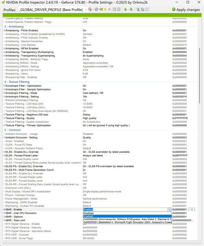This screenshot has width=204, height=246.
Task: Click the 'High quality' value
Action: [90, 118]
